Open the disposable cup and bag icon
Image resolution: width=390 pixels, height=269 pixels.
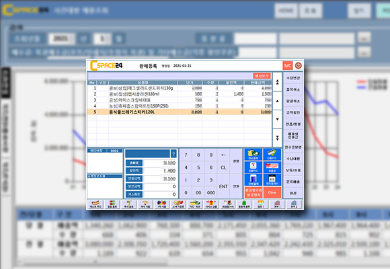227,204
